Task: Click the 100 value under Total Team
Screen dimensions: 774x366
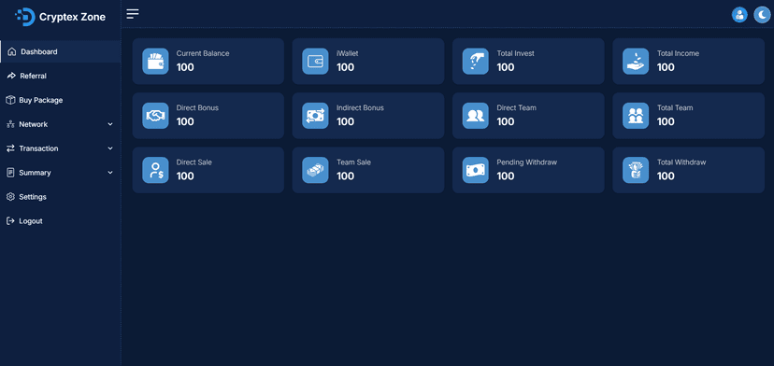Action: [666, 121]
